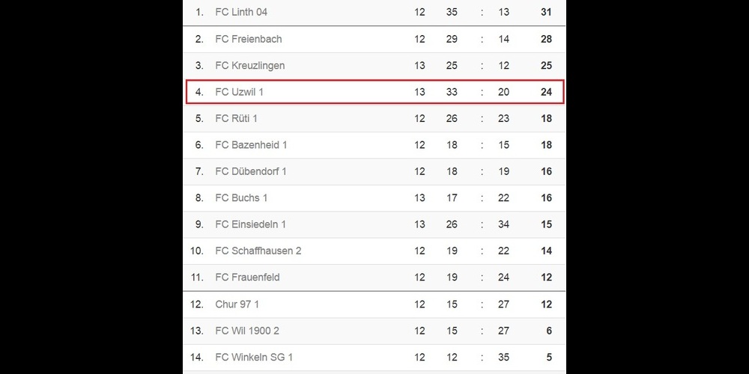Click FC Uzwil 1's 24 points value
The image size is (749, 374).
pos(546,92)
